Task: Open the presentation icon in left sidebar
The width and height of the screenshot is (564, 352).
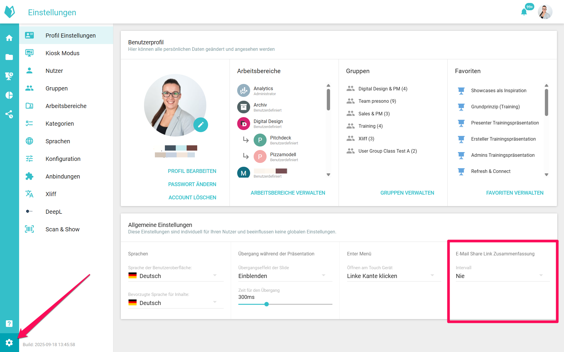Action: [9, 76]
